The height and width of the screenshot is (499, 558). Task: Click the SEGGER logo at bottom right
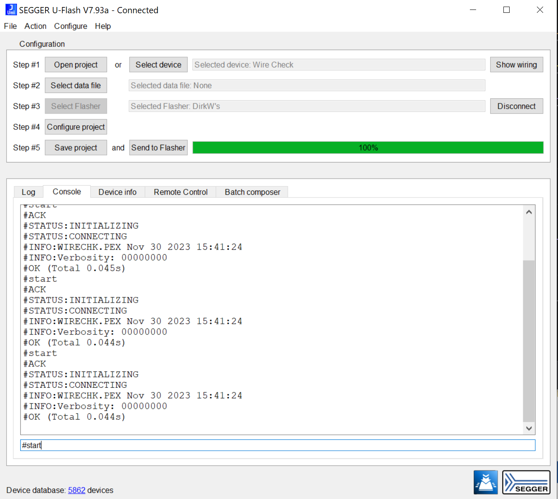[x=526, y=482]
